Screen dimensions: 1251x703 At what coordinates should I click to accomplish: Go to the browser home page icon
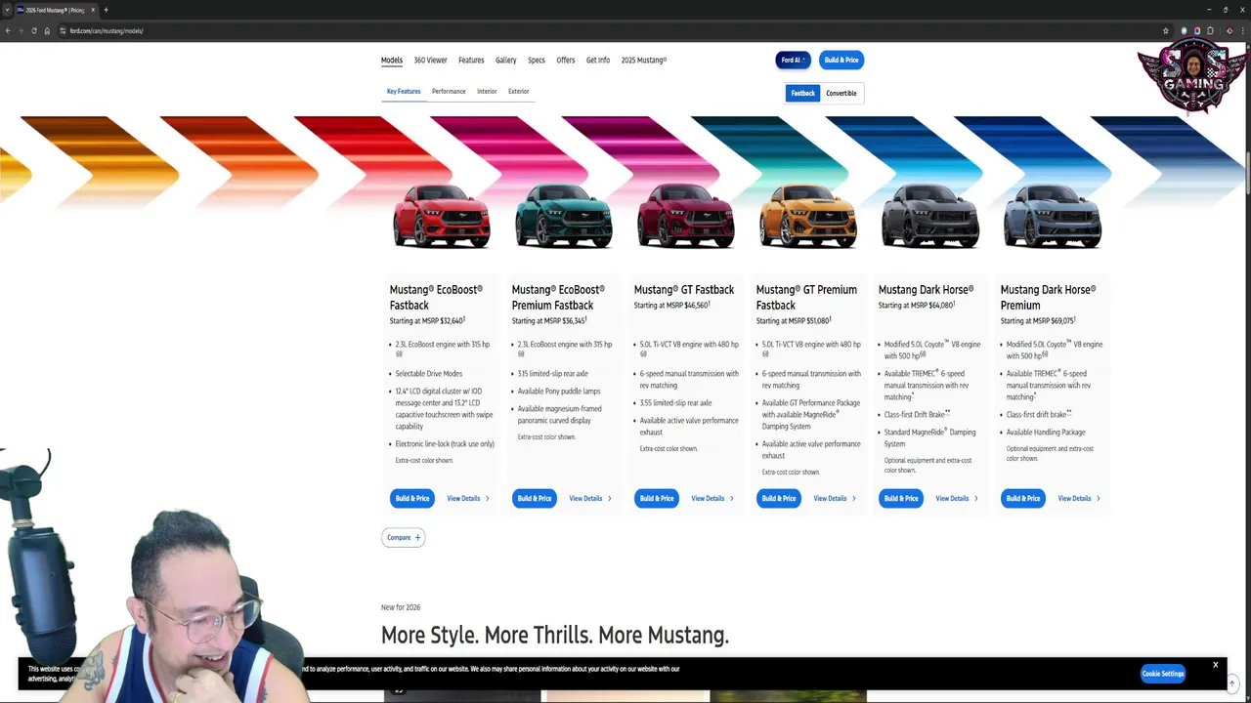pos(47,30)
